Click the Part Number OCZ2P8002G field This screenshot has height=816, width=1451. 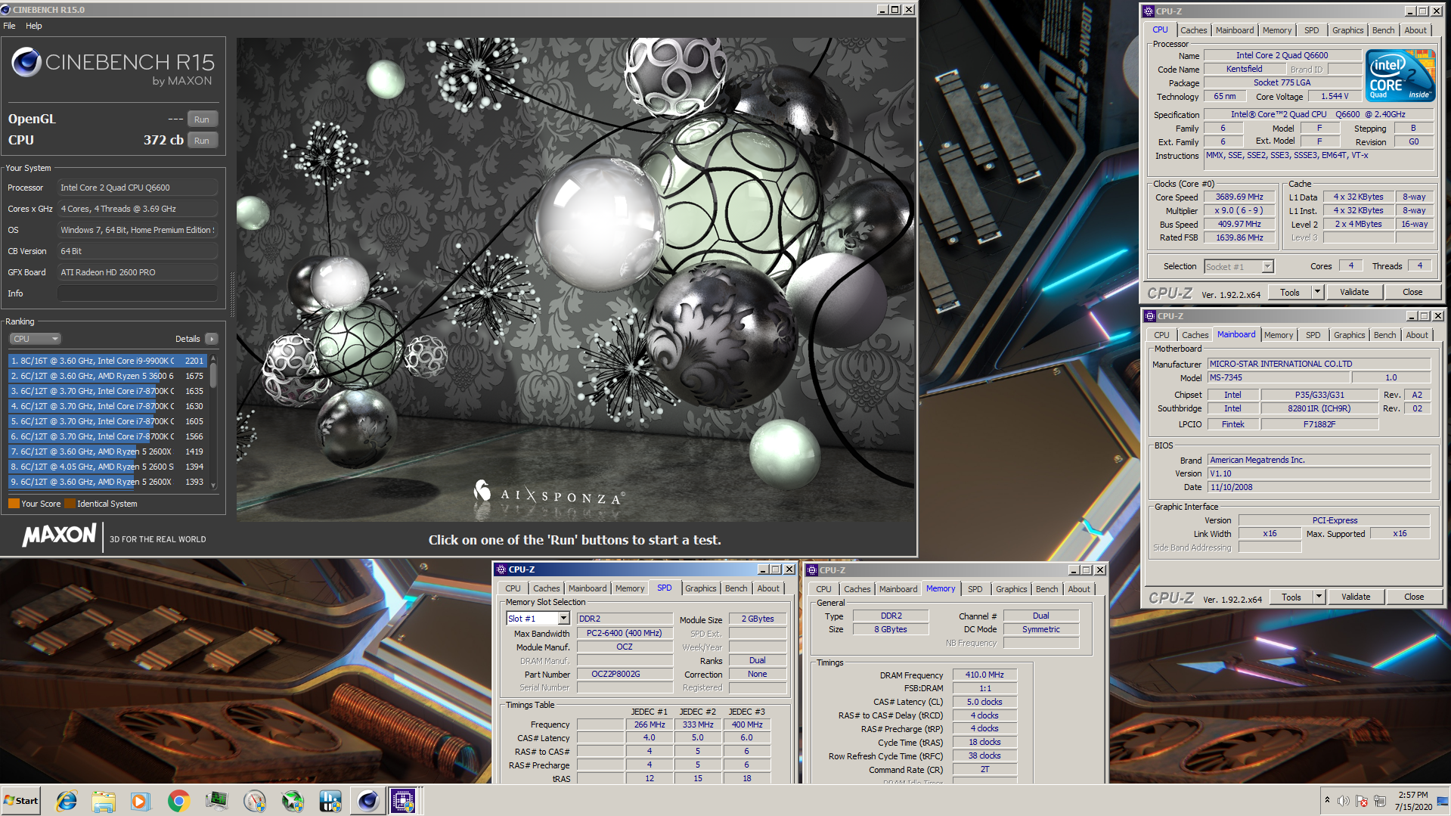[624, 674]
